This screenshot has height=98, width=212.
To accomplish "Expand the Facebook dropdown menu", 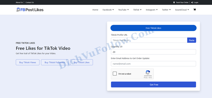I will tap(108, 10).
